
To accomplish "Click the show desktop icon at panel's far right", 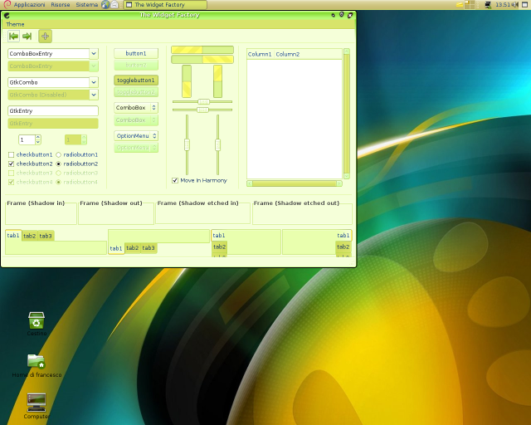I will [525, 4].
